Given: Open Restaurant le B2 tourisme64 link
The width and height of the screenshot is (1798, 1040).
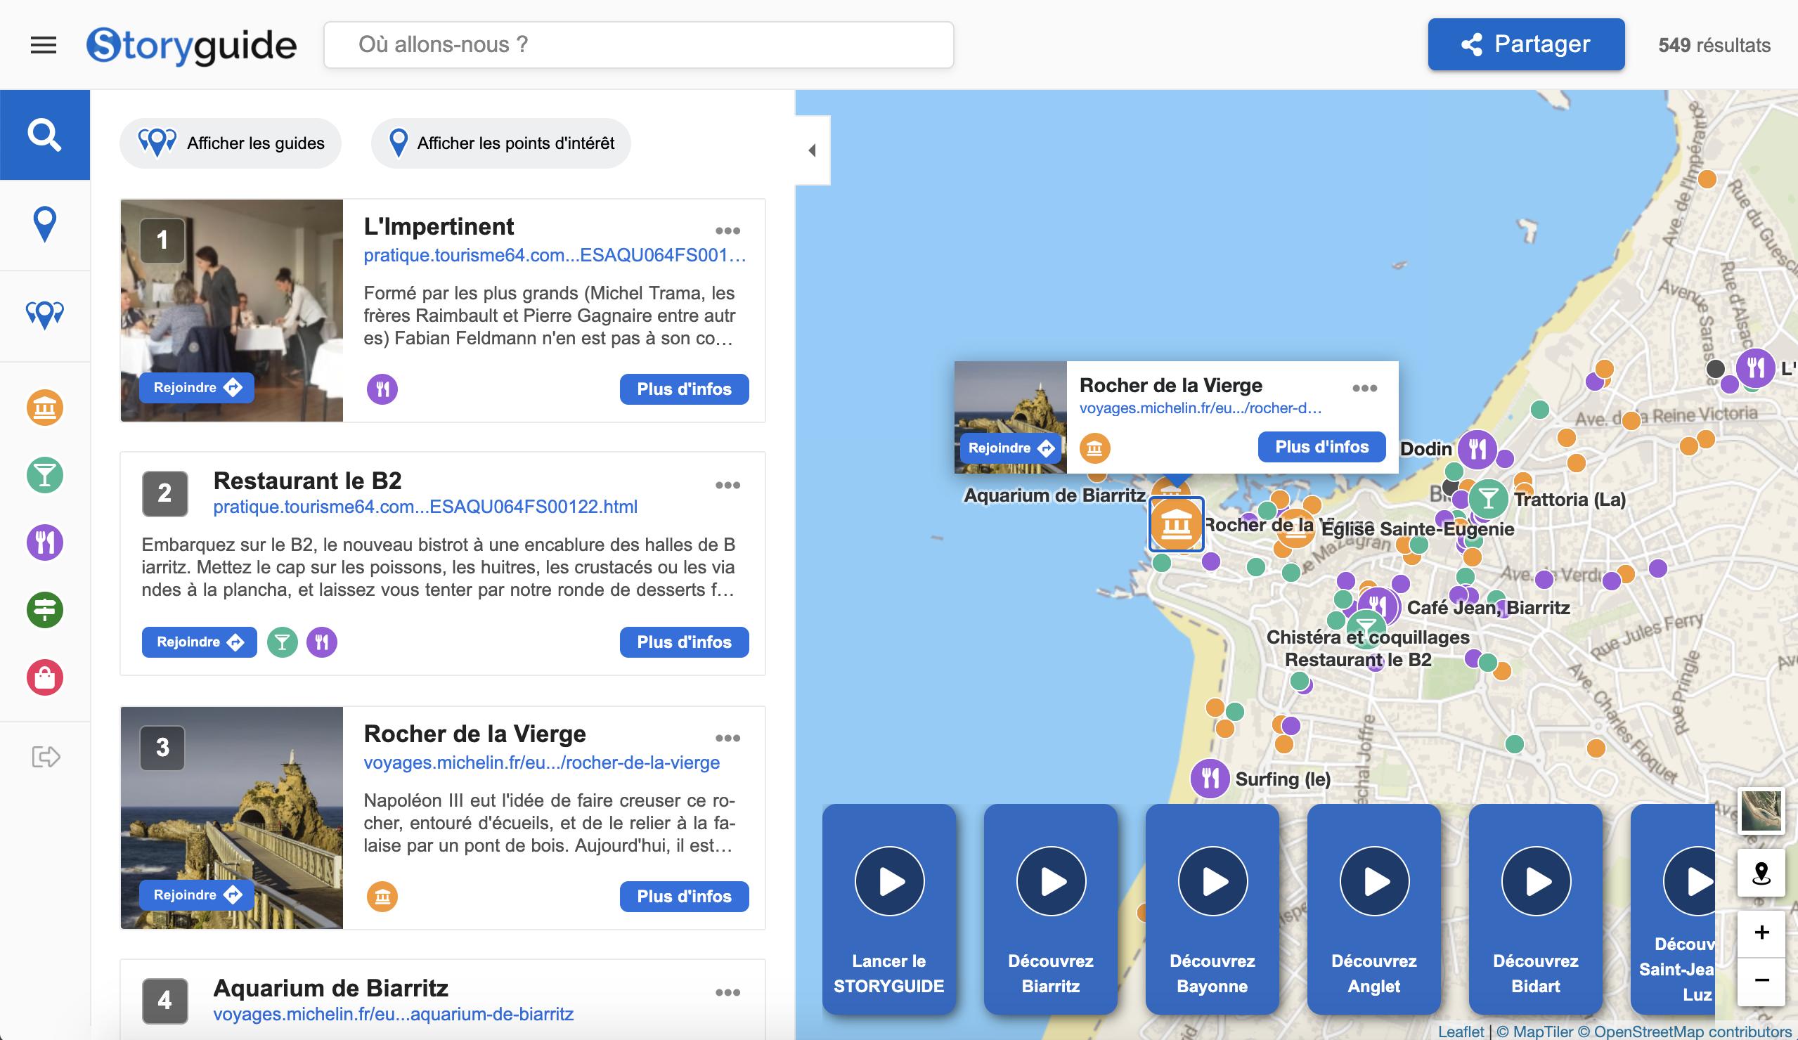Looking at the screenshot, I should point(425,507).
